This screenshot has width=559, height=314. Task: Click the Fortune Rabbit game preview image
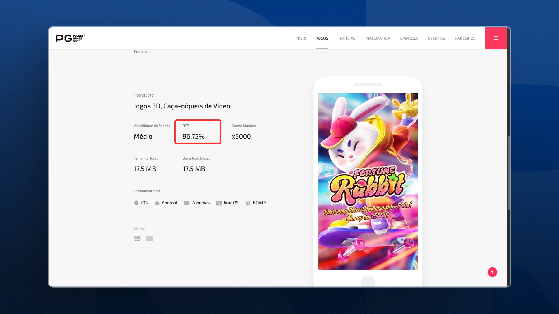click(368, 181)
